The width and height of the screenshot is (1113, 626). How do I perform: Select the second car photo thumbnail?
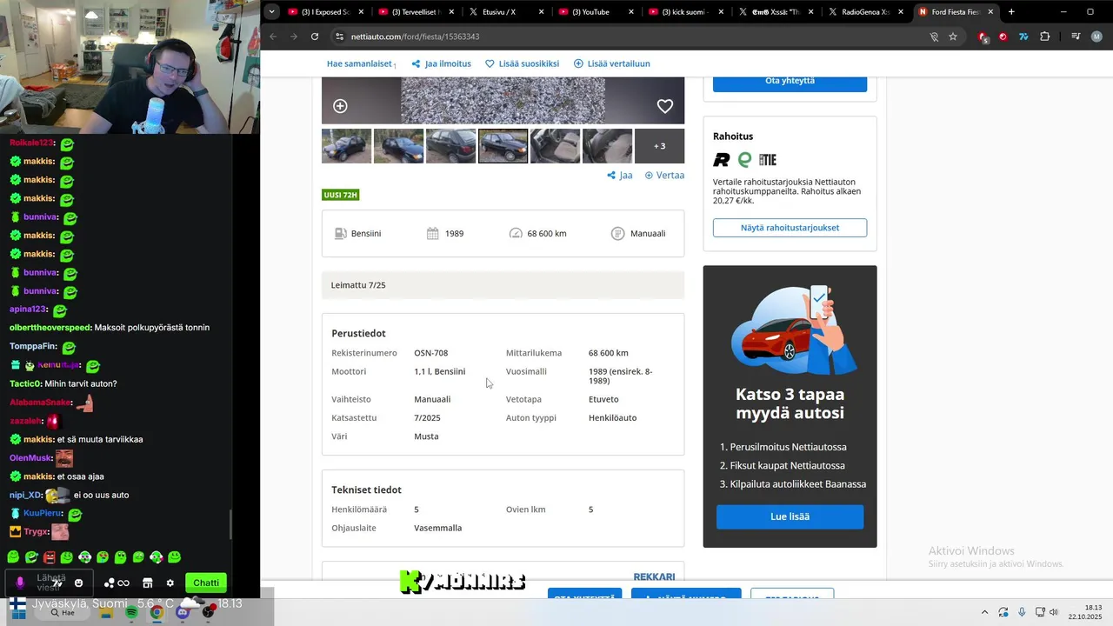(x=398, y=146)
